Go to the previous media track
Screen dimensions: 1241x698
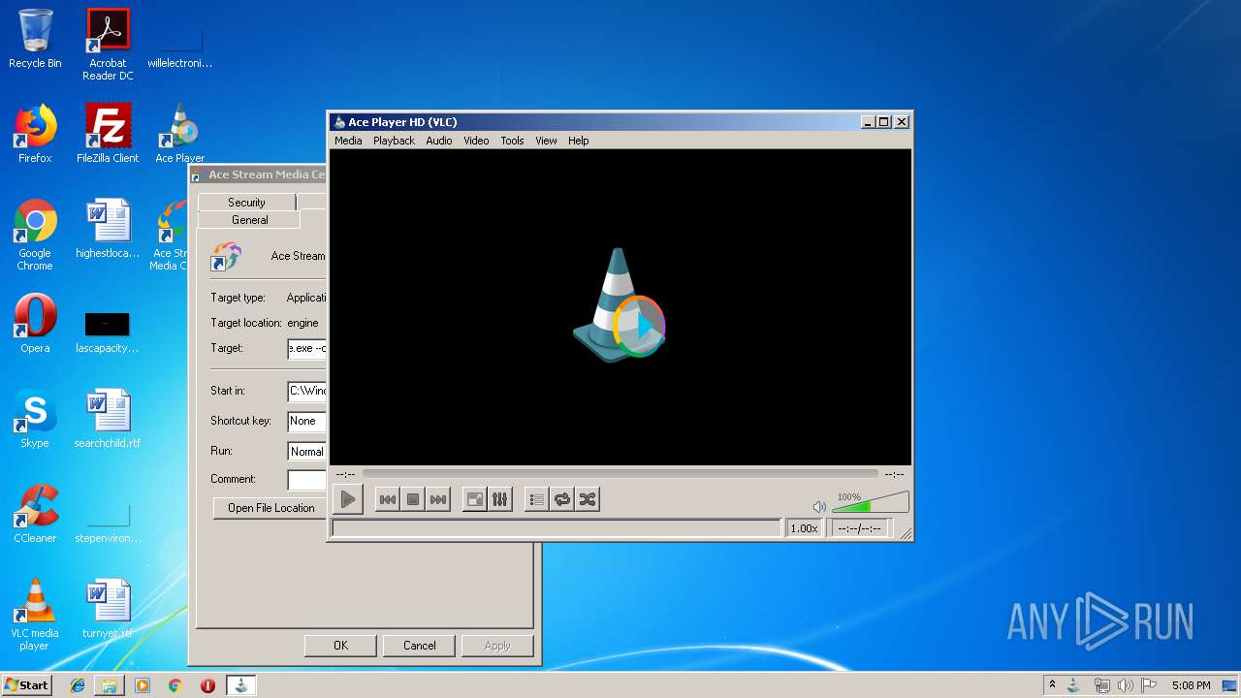coord(387,499)
